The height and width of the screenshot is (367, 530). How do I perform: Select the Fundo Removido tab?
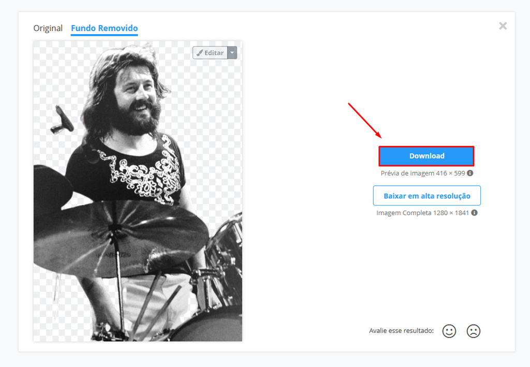105,28
